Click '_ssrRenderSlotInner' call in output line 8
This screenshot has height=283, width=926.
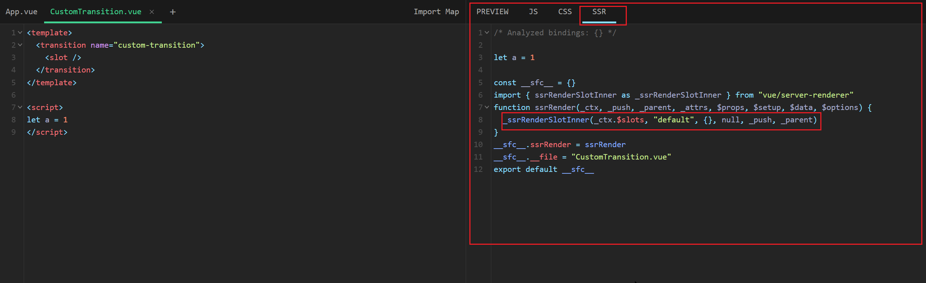(546, 120)
